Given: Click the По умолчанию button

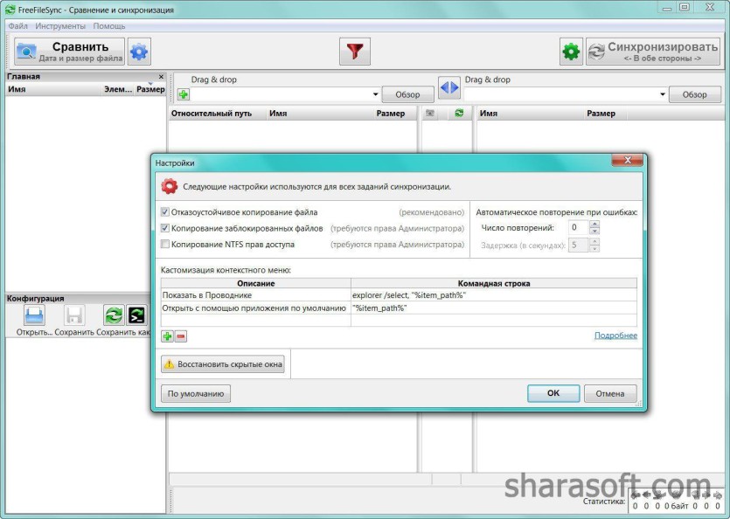Looking at the screenshot, I should 196,394.
